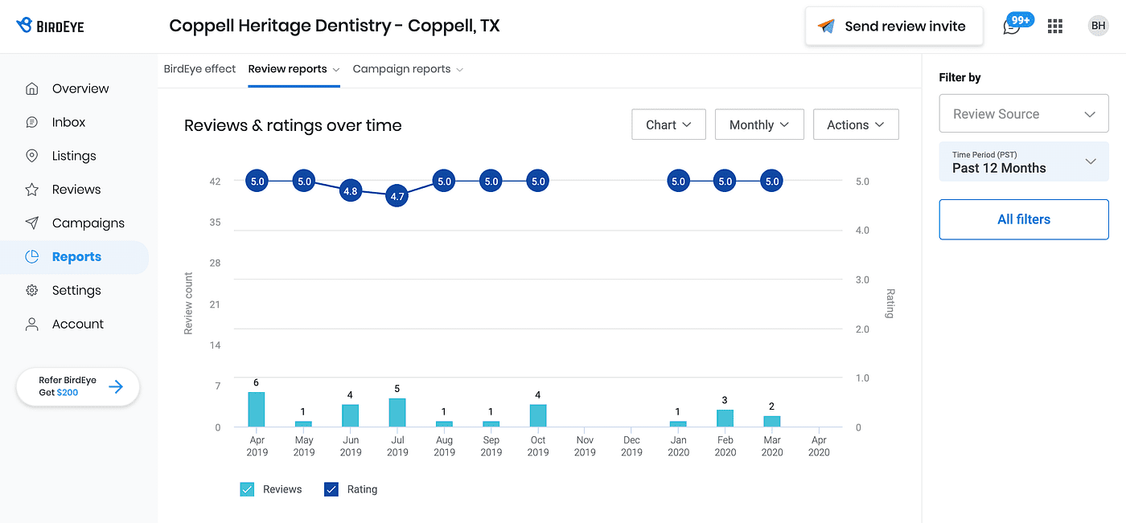Navigate to Reviews in the sidebar
Screen dimensions: 1126x523
point(76,190)
